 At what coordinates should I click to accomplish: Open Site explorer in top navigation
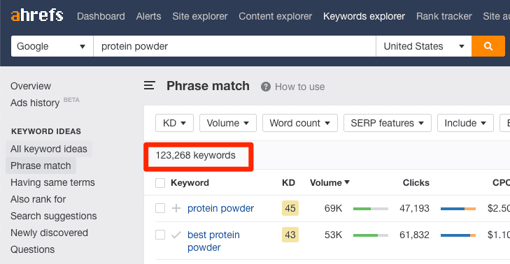(199, 16)
